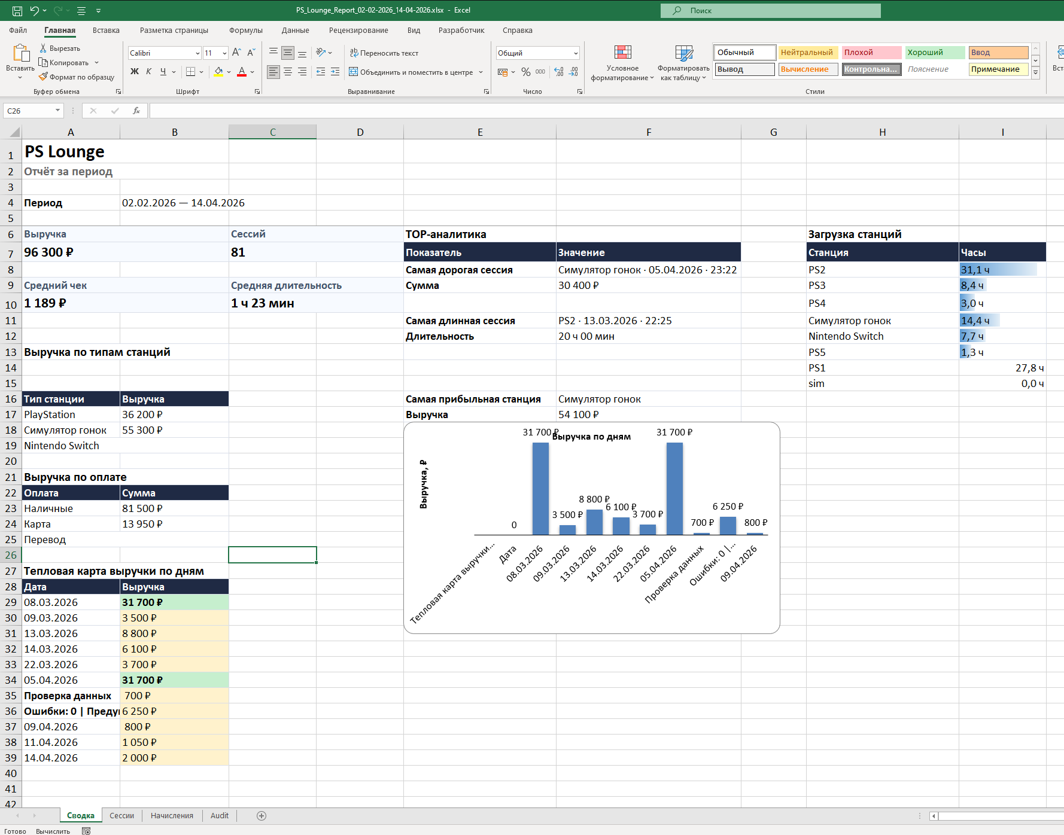Open the Формулы ribbon tab
The image size is (1064, 835).
click(x=246, y=30)
